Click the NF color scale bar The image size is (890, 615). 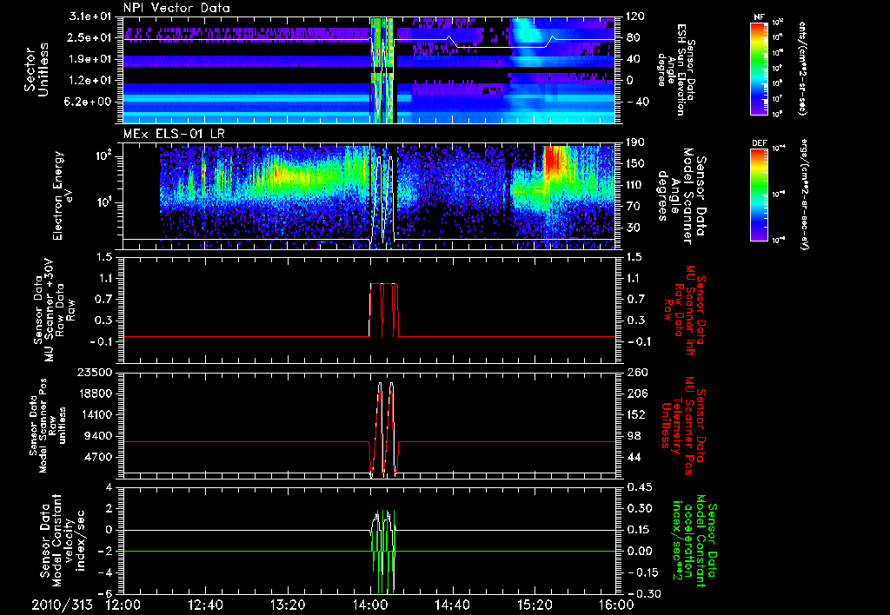(759, 68)
